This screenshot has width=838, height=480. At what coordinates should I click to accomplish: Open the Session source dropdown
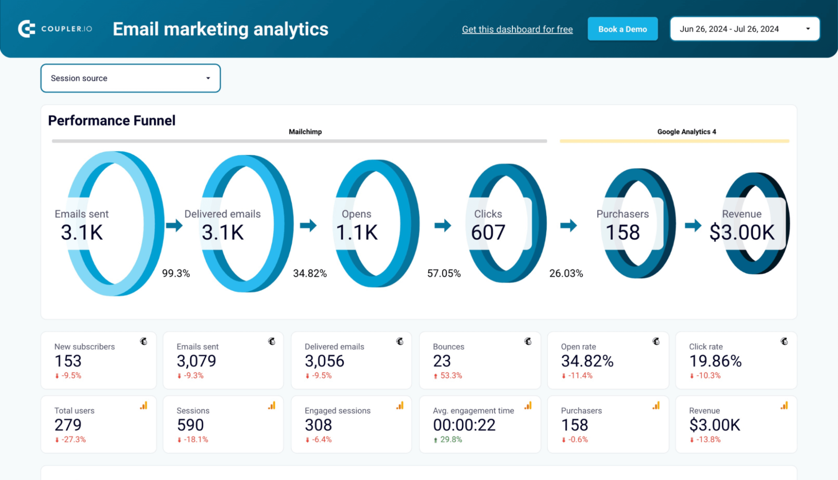(x=130, y=78)
